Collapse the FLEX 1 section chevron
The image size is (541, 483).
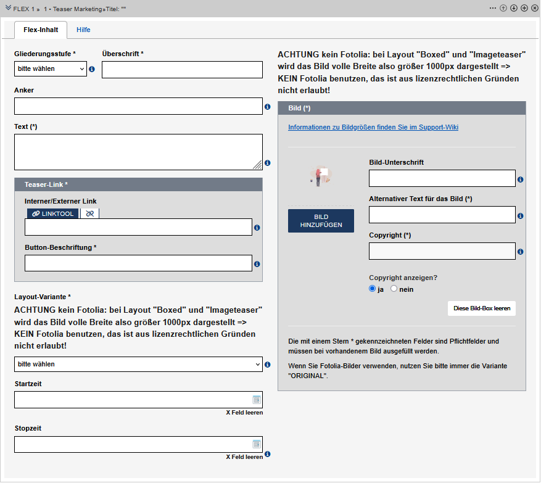tap(8, 8)
